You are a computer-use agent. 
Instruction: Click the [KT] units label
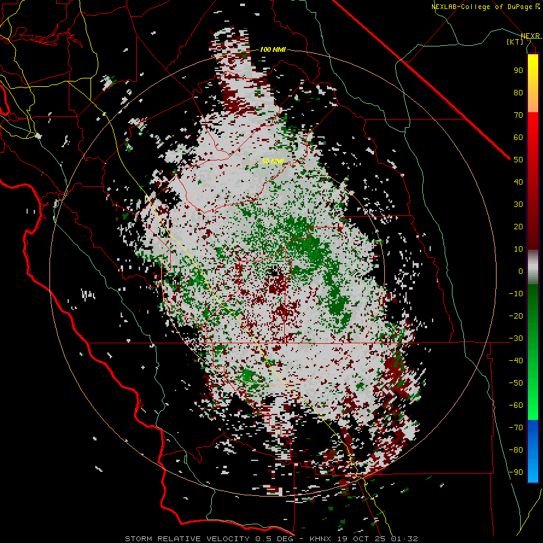point(515,42)
